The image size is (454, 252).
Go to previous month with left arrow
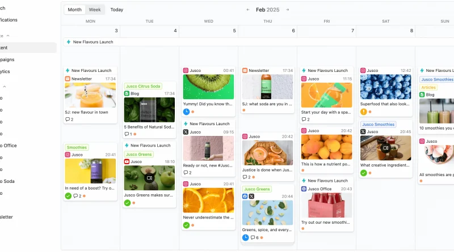tap(248, 10)
